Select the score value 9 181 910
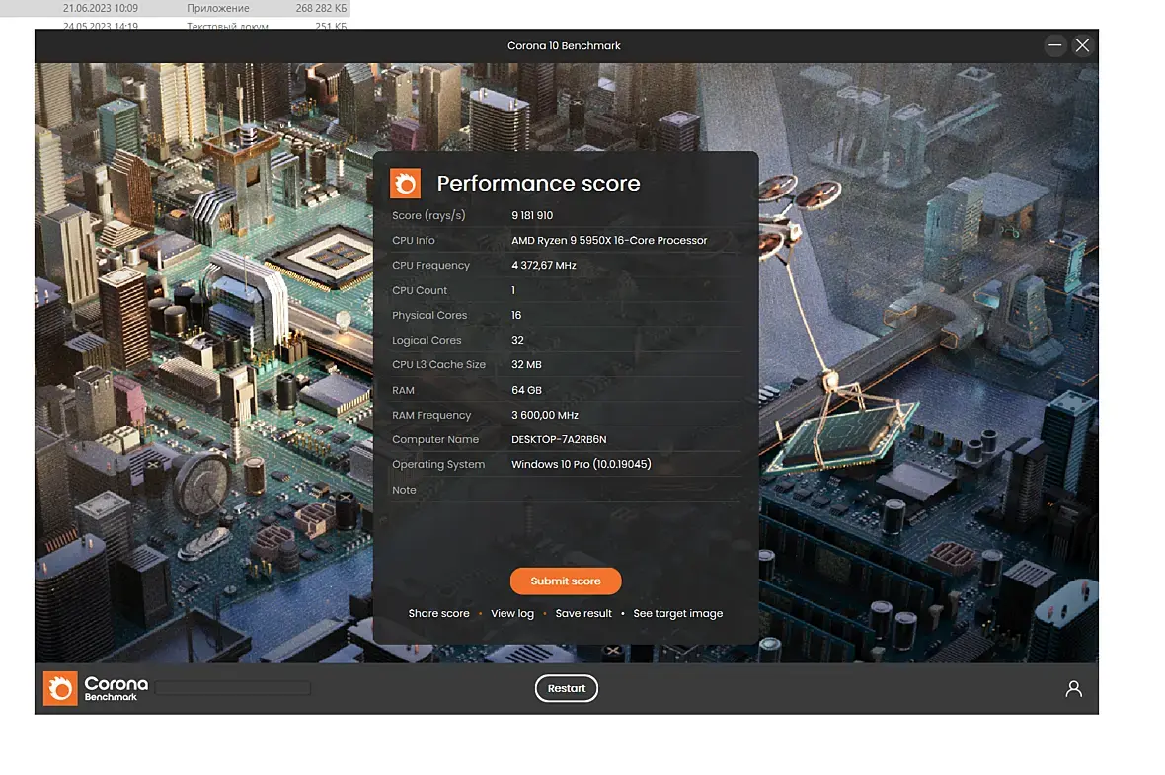The width and height of the screenshot is (1165, 775). (x=532, y=215)
